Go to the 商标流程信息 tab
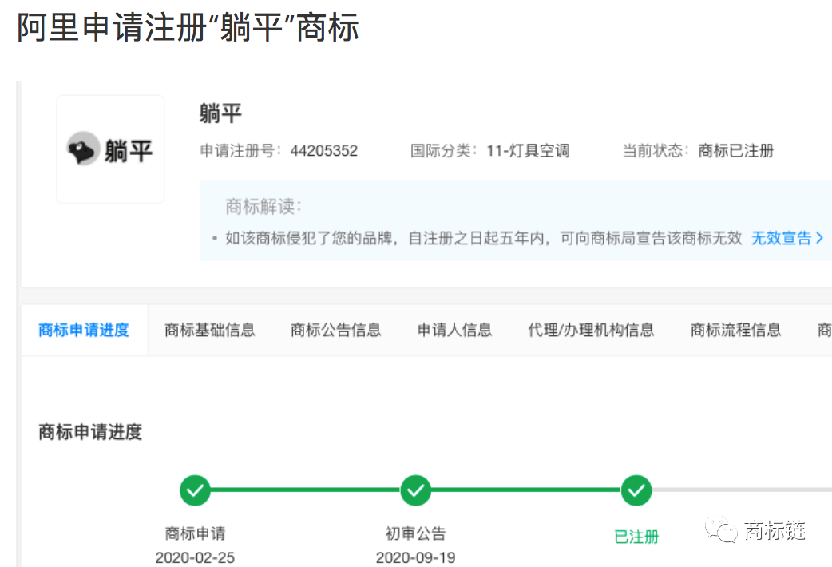 coord(736,330)
